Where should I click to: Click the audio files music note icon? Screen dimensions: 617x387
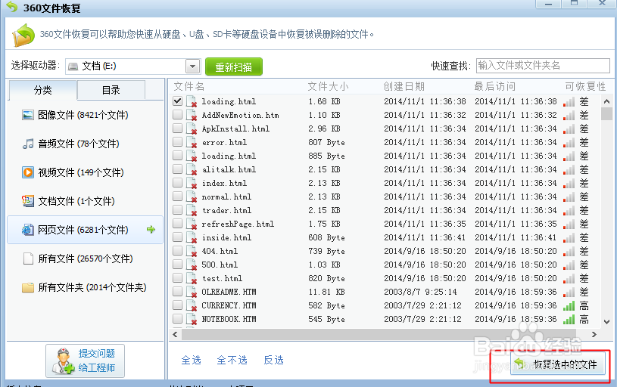pyautogui.click(x=28, y=144)
